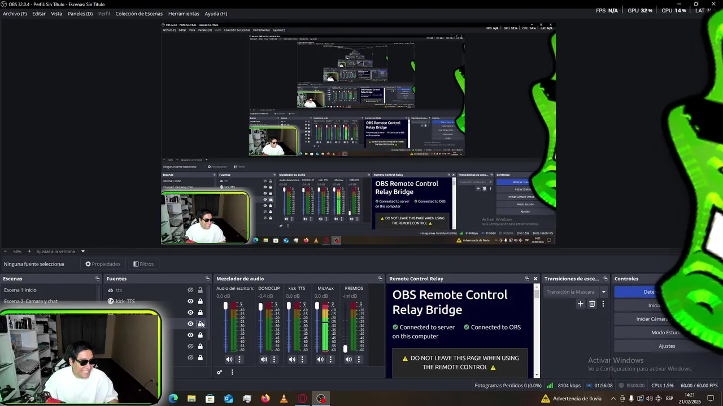Click the Propiedades button
The height and width of the screenshot is (406, 723).
(103, 264)
